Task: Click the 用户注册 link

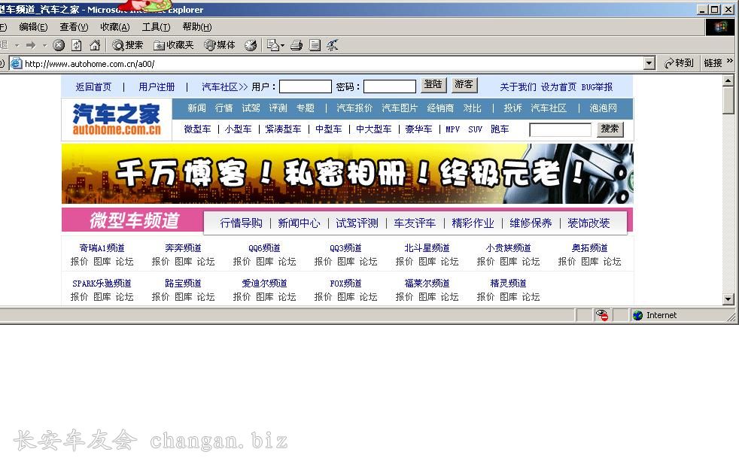Action: [157, 87]
